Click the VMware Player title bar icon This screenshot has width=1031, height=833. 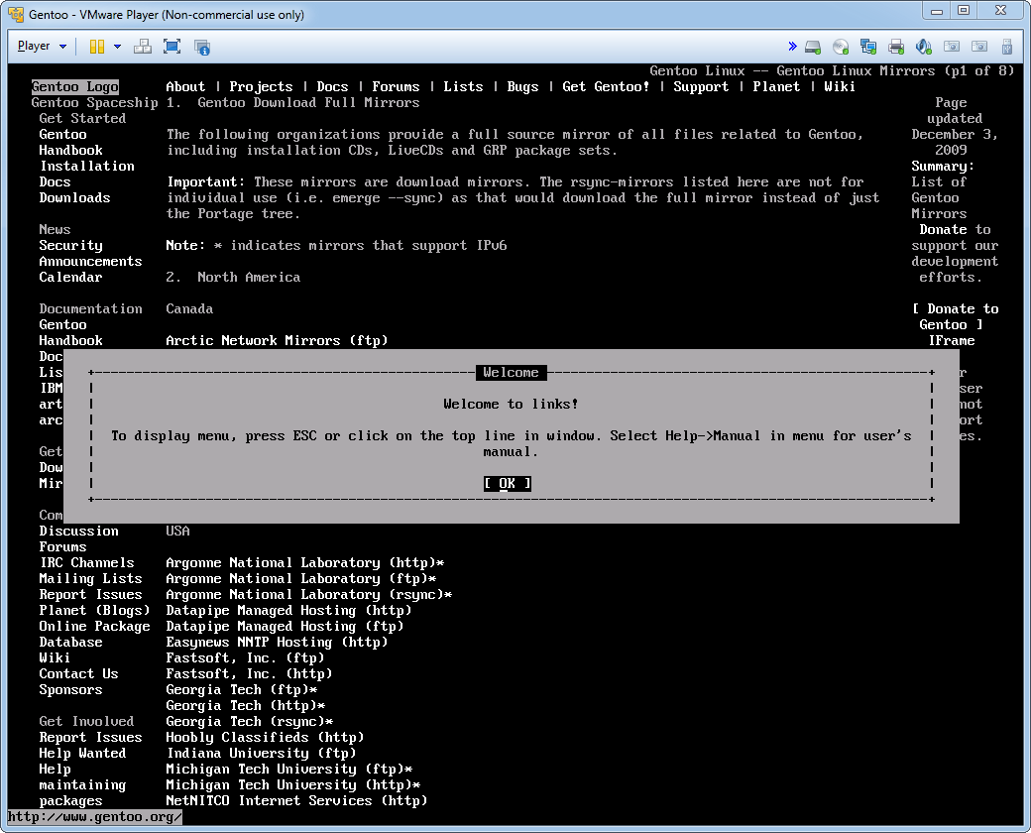[15, 14]
